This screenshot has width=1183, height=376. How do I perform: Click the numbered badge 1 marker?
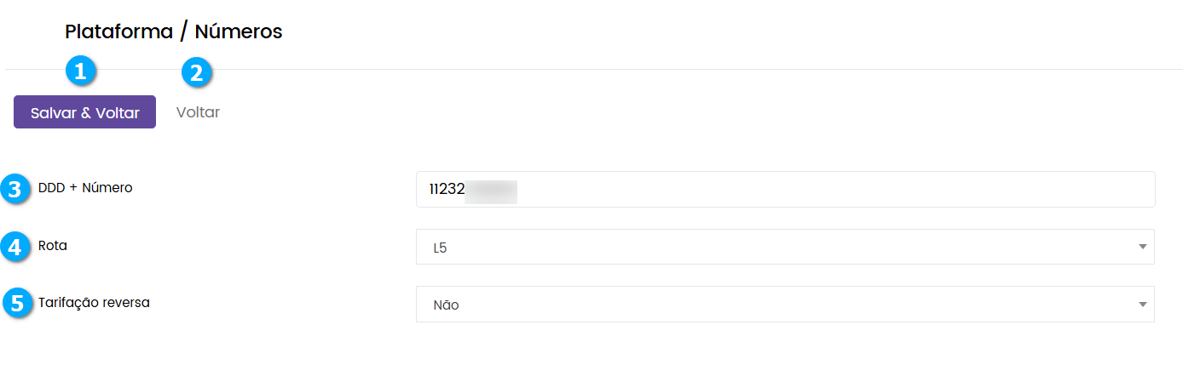pos(81,72)
